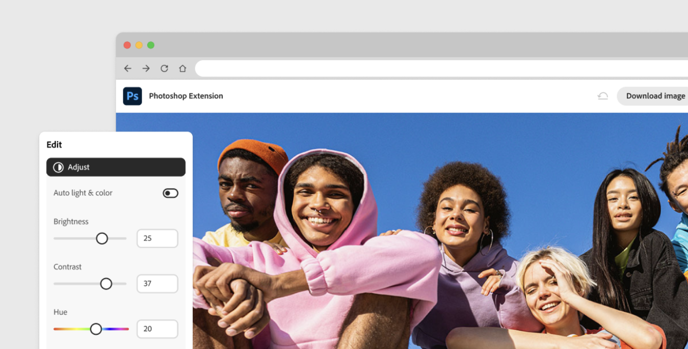
Task: Click the Hue rainbow slider handle
Action: click(96, 329)
